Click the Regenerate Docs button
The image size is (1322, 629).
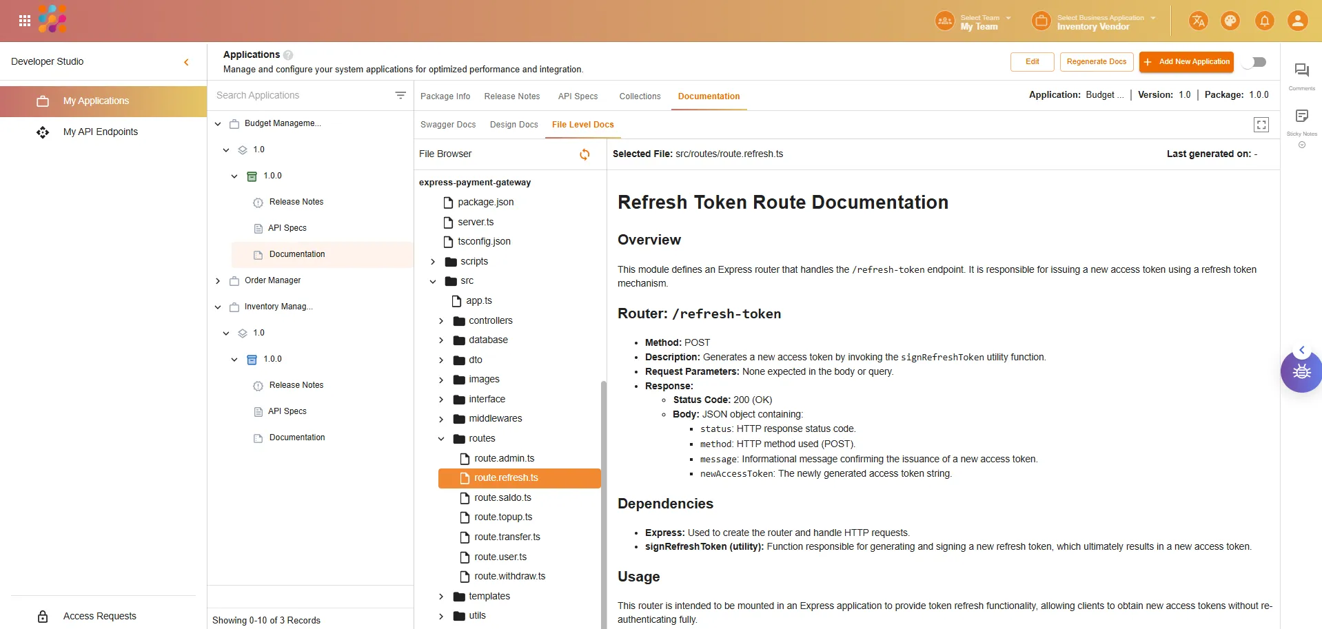pyautogui.click(x=1096, y=62)
